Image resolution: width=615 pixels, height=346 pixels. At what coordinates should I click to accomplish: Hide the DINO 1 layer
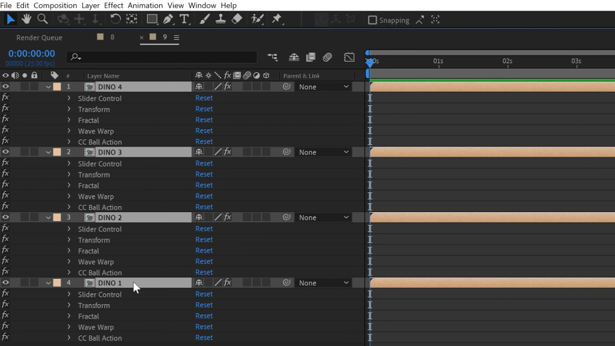(x=5, y=282)
